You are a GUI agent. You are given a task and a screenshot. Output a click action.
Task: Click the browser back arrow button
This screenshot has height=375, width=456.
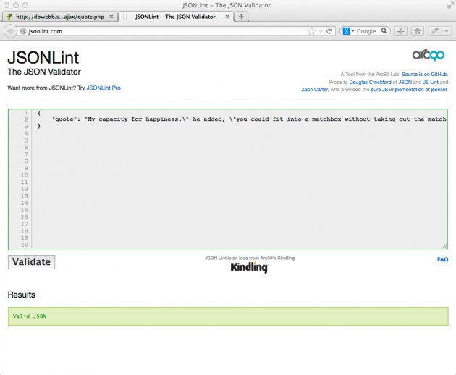[x=10, y=31]
